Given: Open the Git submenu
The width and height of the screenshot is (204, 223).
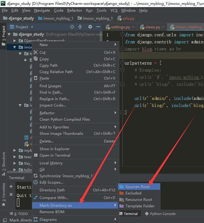Looking at the screenshot, I should [75, 169].
